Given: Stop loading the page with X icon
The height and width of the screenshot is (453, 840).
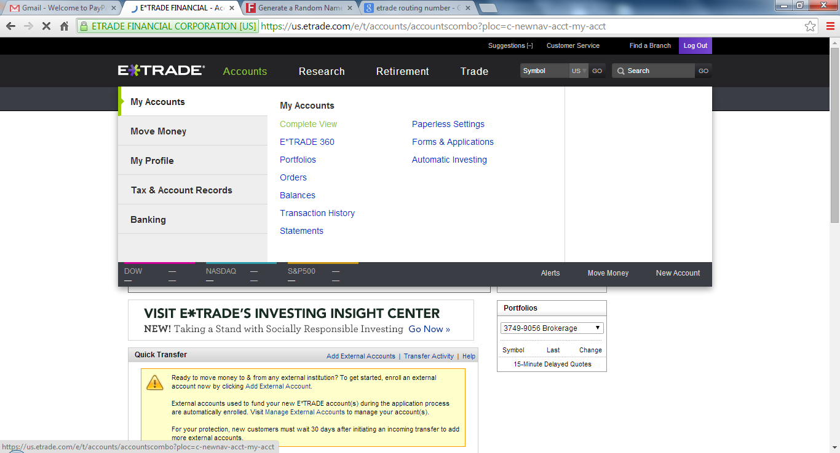Looking at the screenshot, I should 46,26.
